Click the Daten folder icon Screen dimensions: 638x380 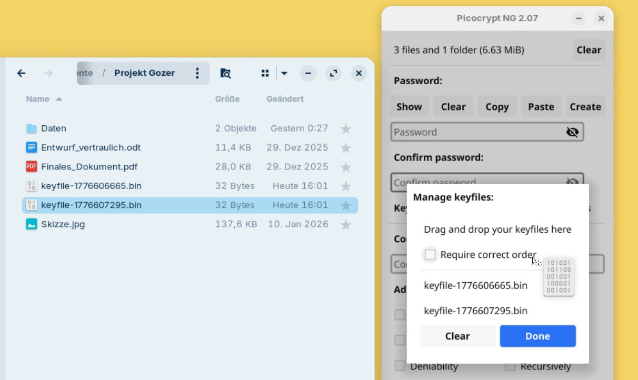pyautogui.click(x=32, y=128)
